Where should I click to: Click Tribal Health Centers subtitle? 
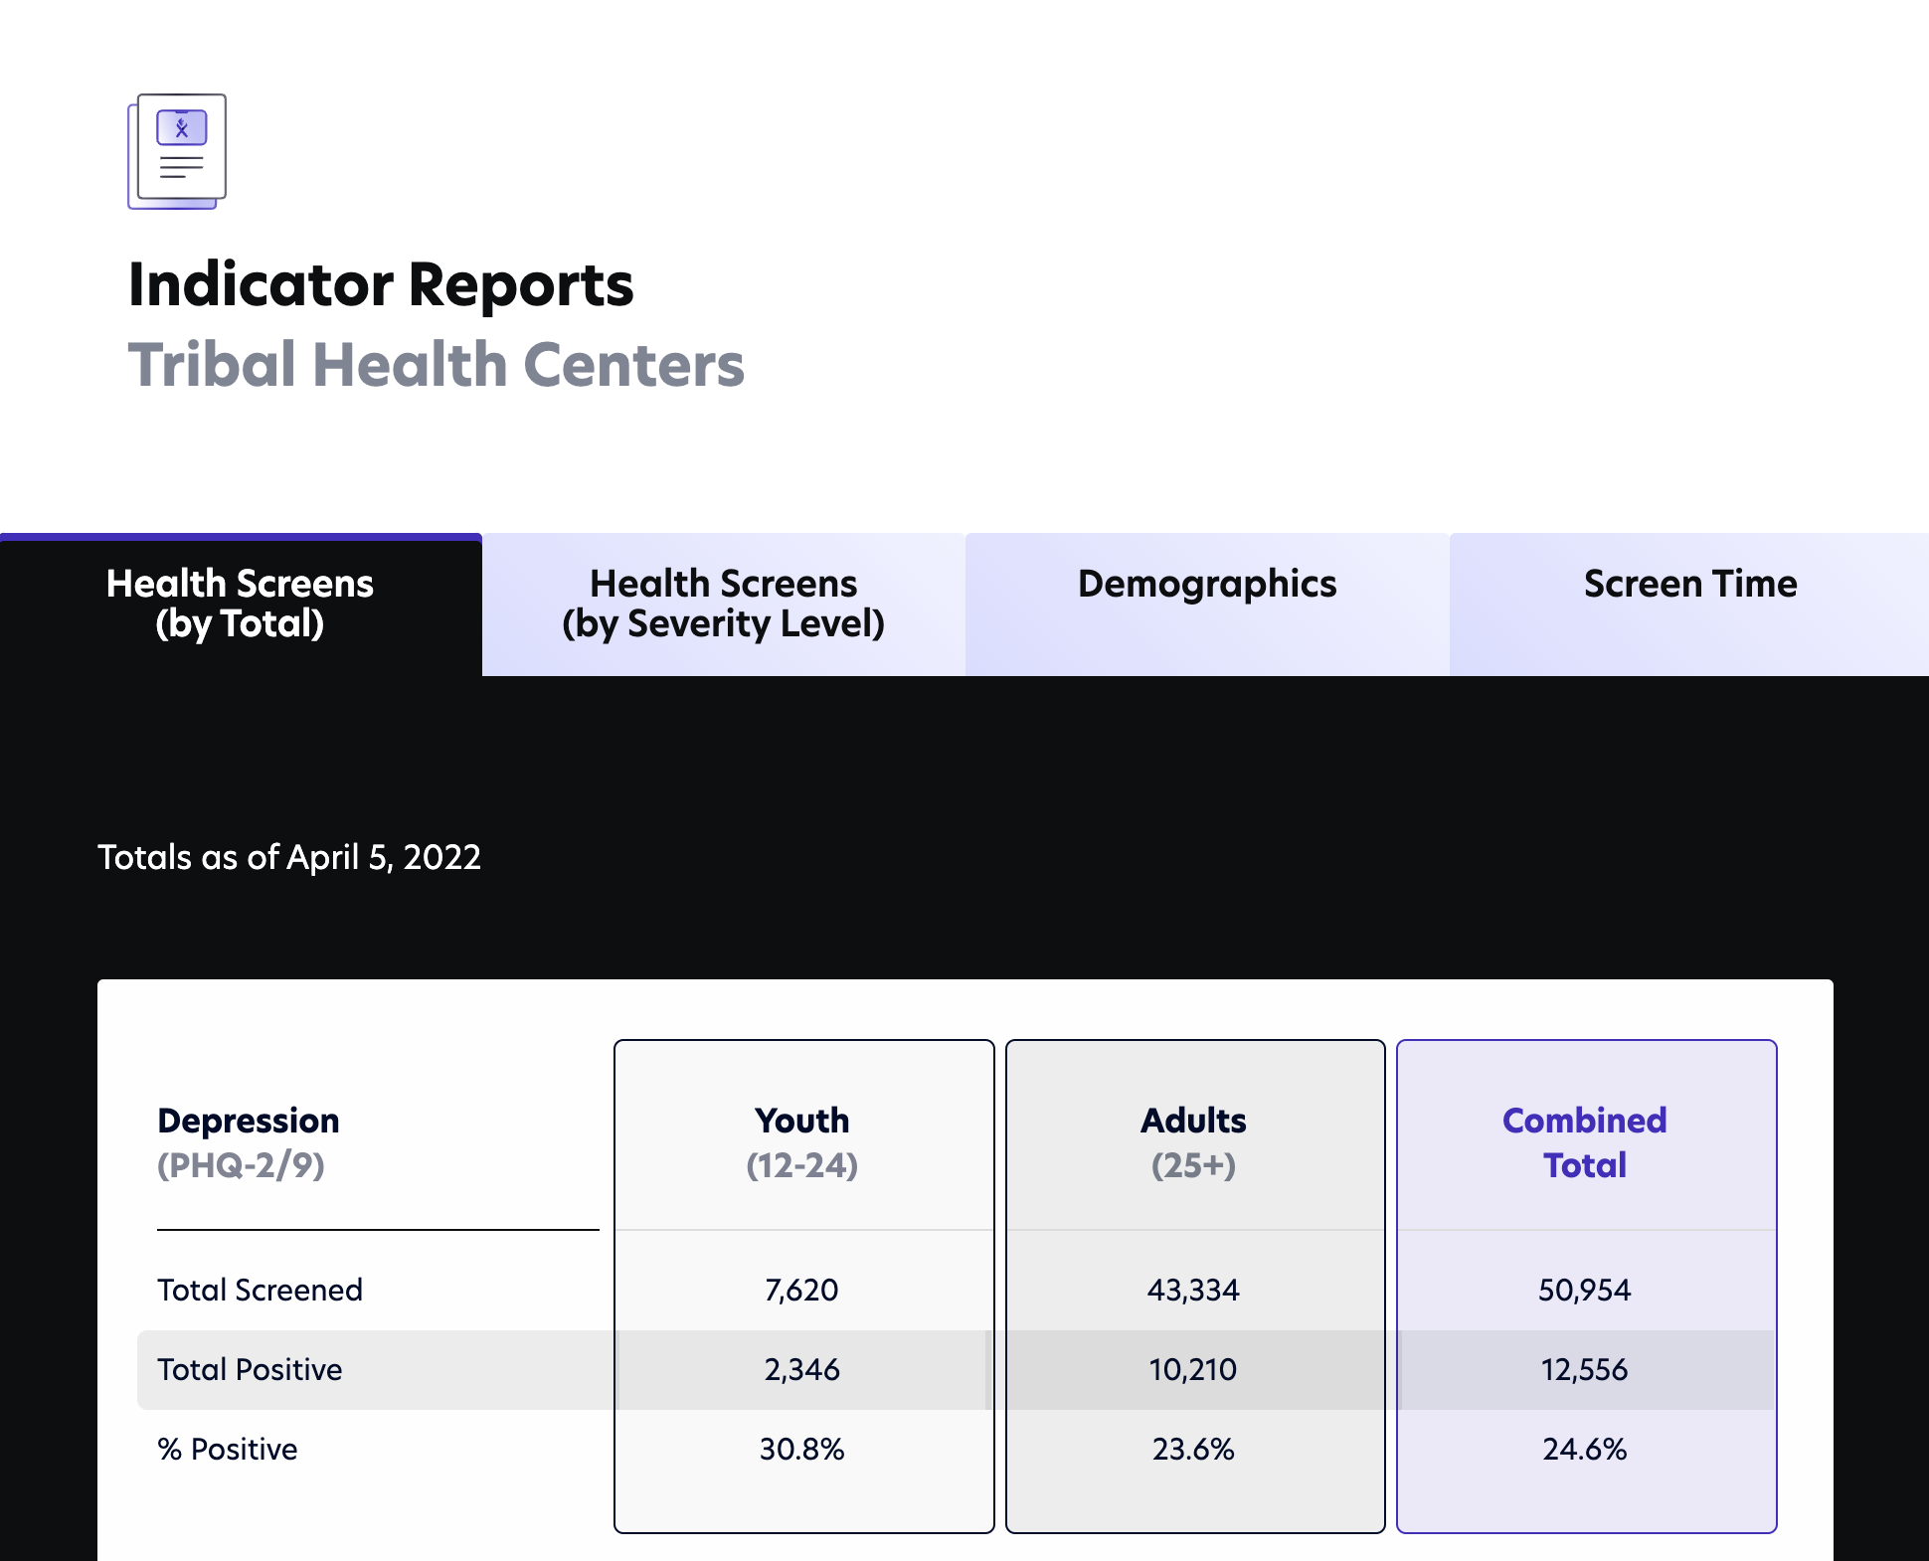point(436,365)
